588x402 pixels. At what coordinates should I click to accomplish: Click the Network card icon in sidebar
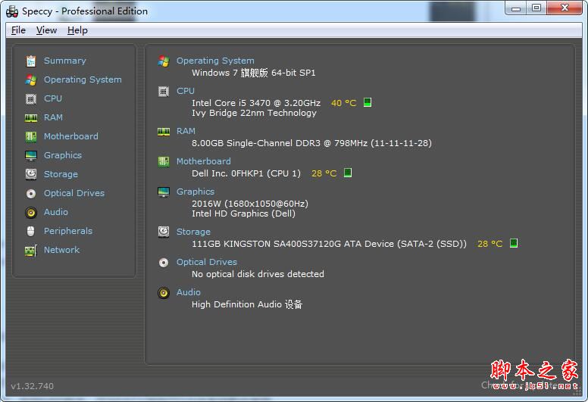pos(31,251)
